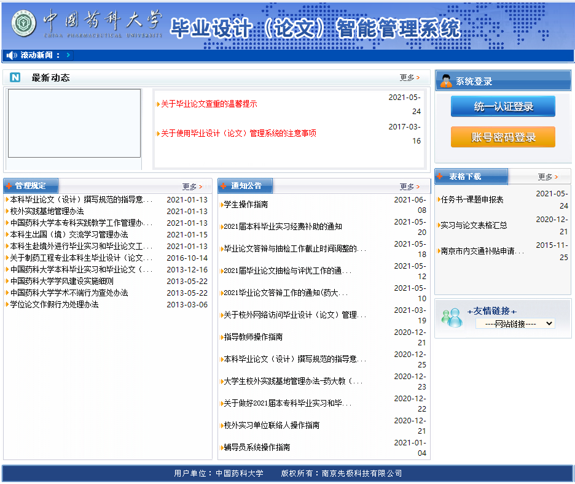Click the arrow icon in 表格下载 header
575x484 pixels.
pos(440,176)
